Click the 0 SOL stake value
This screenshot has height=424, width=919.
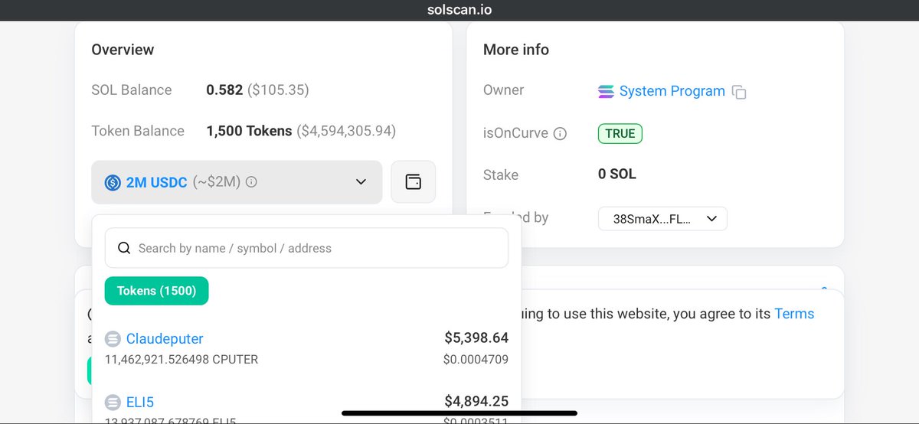[x=617, y=174]
